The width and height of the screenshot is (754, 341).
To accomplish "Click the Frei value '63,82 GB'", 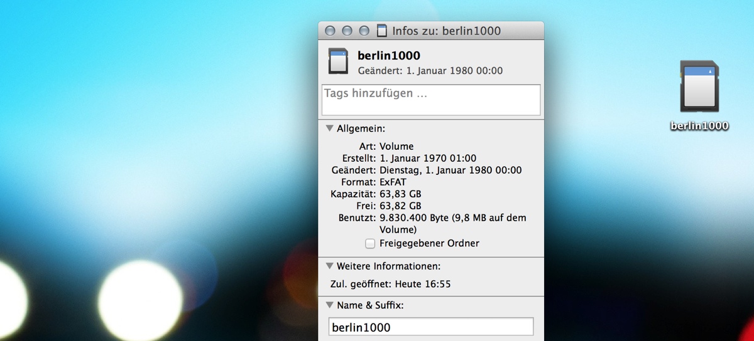I will tap(400, 206).
